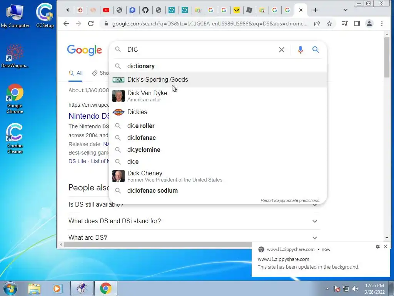Expand 'What does DS and DSi stand for?'

pyautogui.click(x=194, y=221)
